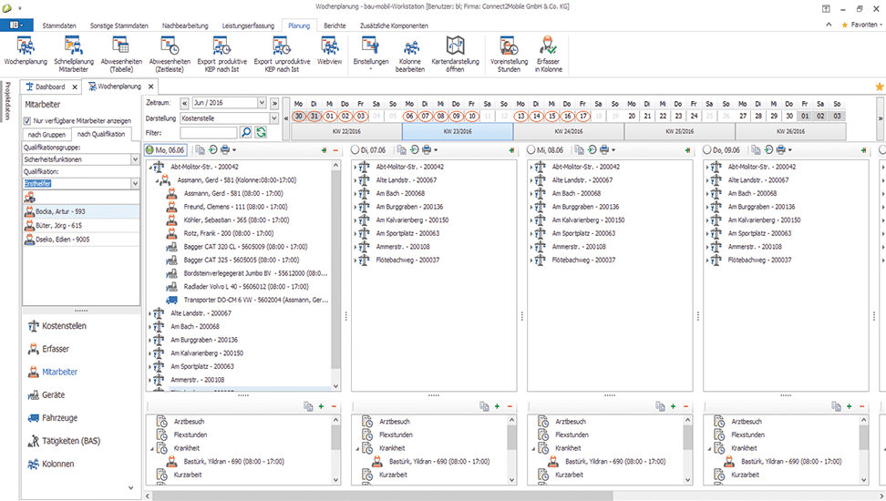Click Erfasser in Kolonne icon

pos(548,46)
